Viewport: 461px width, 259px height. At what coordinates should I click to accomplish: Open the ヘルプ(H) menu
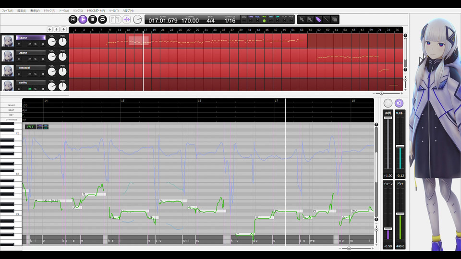coord(128,11)
